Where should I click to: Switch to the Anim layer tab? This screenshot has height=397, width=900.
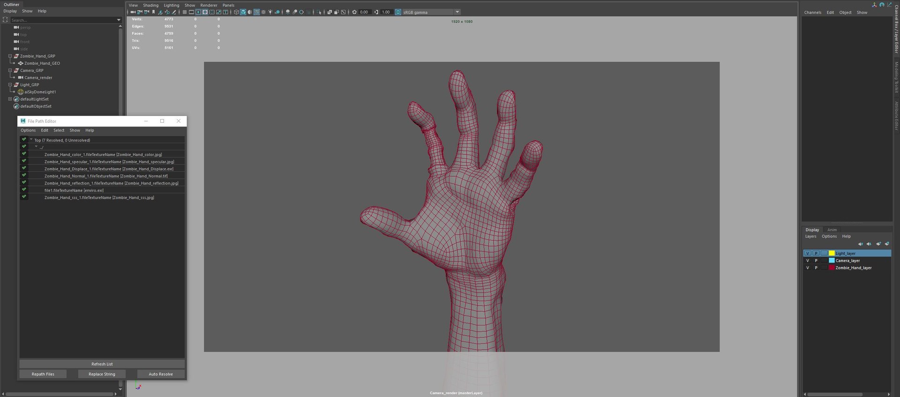[x=832, y=230]
